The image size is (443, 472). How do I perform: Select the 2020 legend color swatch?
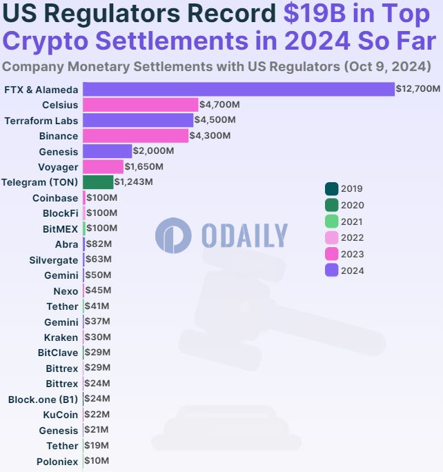tap(331, 205)
